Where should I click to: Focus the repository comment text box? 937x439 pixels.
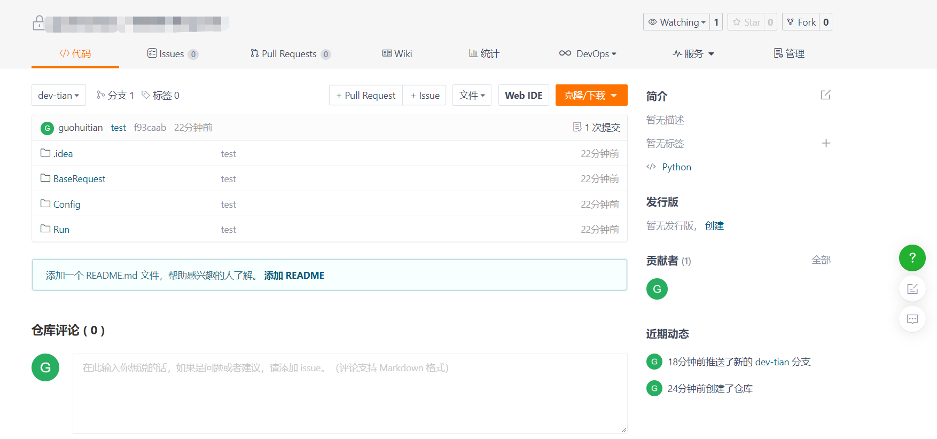point(350,393)
